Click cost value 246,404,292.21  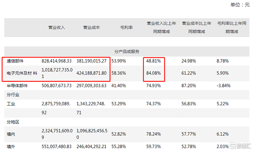[x=91, y=147]
